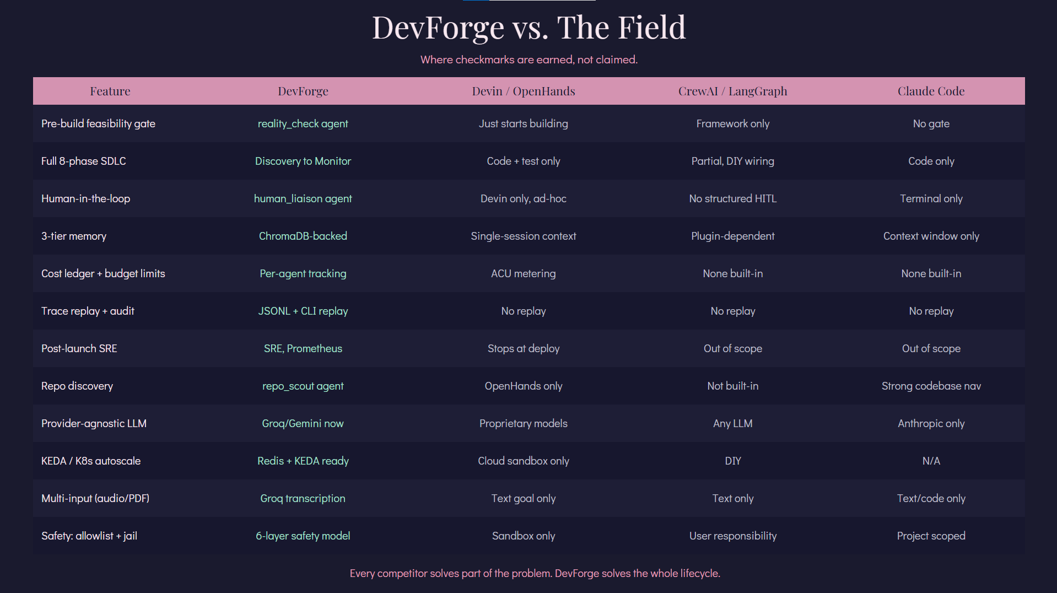The image size is (1057, 593).
Task: Select the reality_check agent cell
Action: [x=303, y=123]
